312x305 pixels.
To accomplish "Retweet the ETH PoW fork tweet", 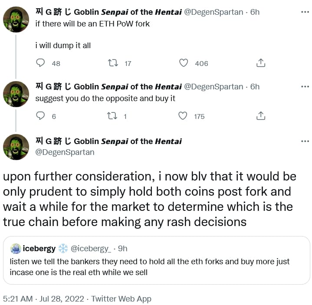I will pyautogui.click(x=113, y=63).
